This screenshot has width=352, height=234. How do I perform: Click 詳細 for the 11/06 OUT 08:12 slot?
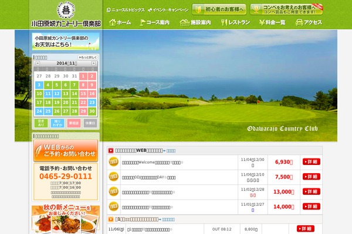coord(306,229)
